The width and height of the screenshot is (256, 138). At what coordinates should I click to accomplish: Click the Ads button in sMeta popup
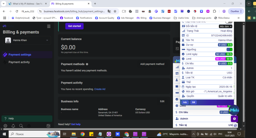click(185, 102)
